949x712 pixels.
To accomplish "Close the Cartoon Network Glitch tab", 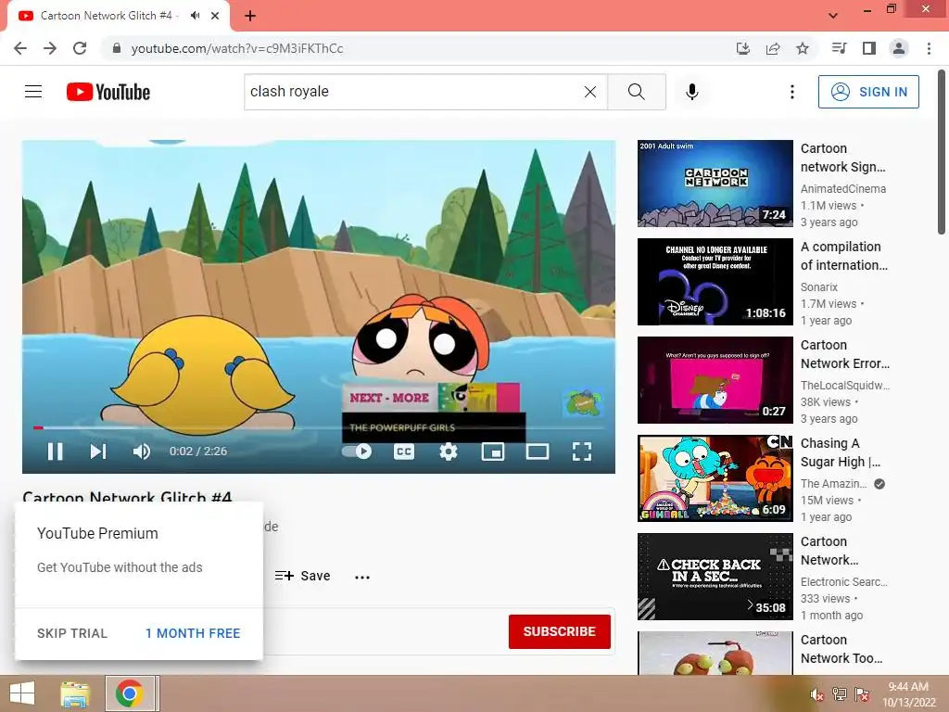I will click(215, 16).
